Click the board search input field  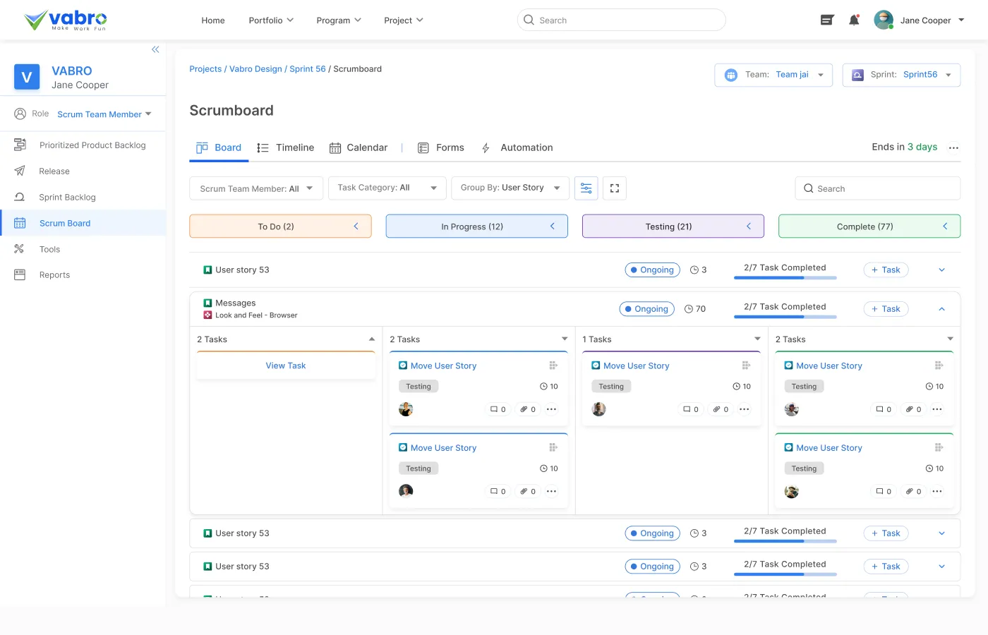[x=877, y=188]
